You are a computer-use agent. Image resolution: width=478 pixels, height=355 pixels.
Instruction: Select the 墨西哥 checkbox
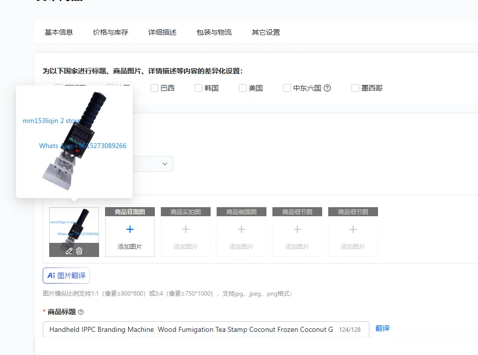pyautogui.click(x=355, y=88)
